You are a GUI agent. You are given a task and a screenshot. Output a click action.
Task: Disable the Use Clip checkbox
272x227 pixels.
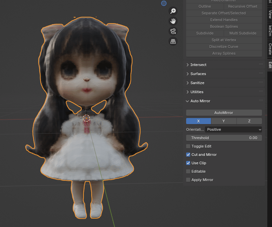(x=188, y=163)
